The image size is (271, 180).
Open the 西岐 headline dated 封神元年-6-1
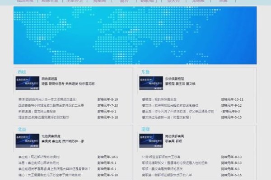coord(37,112)
